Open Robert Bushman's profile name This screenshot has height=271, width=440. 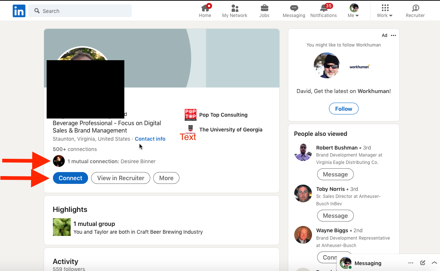pyautogui.click(x=337, y=148)
